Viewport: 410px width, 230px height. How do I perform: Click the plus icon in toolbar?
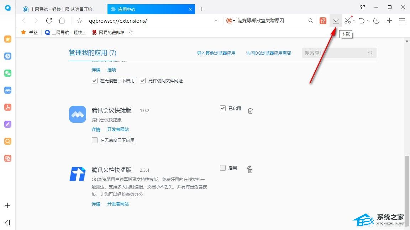coord(390,21)
